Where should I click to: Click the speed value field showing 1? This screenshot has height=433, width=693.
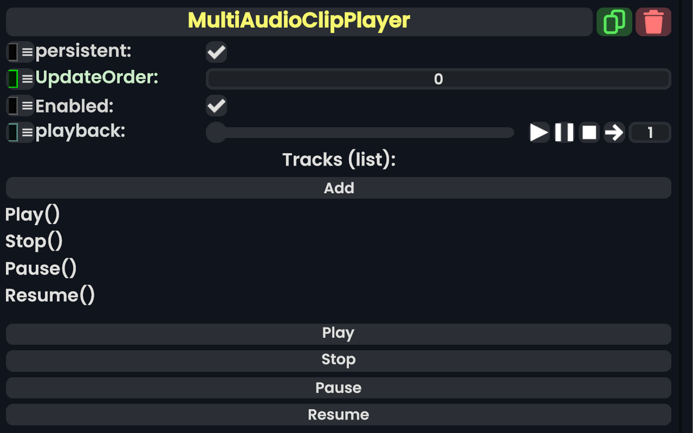tap(650, 132)
